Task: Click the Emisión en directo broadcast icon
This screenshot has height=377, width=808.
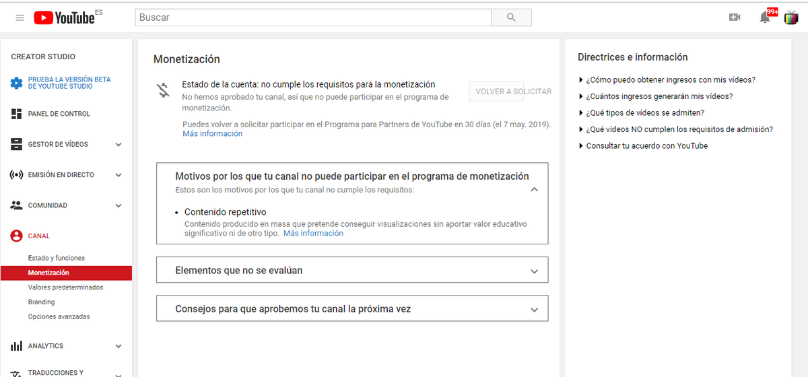Action: [17, 175]
